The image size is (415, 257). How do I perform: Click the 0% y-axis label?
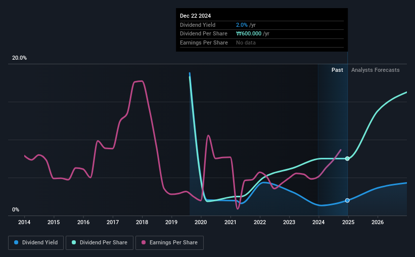[x=16, y=209]
